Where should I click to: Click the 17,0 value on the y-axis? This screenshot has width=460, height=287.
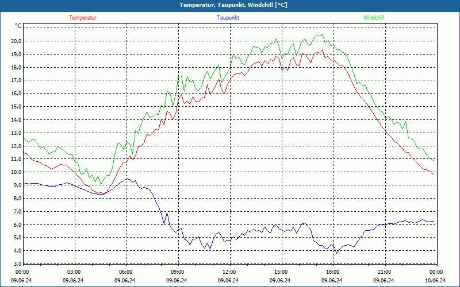pos(16,80)
